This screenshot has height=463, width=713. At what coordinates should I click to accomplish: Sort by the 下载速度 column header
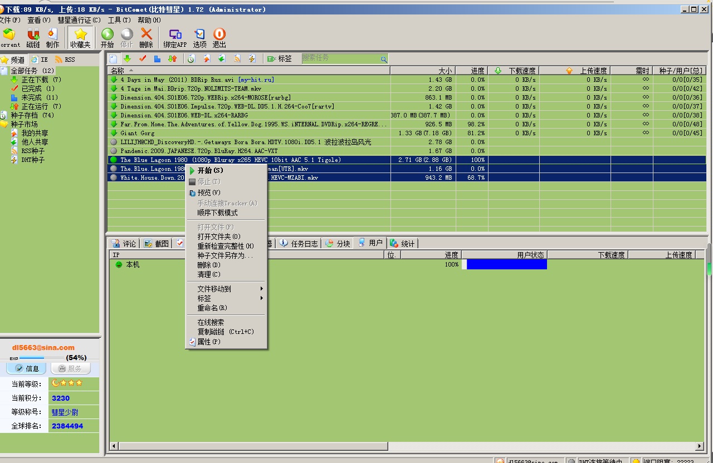coord(514,71)
